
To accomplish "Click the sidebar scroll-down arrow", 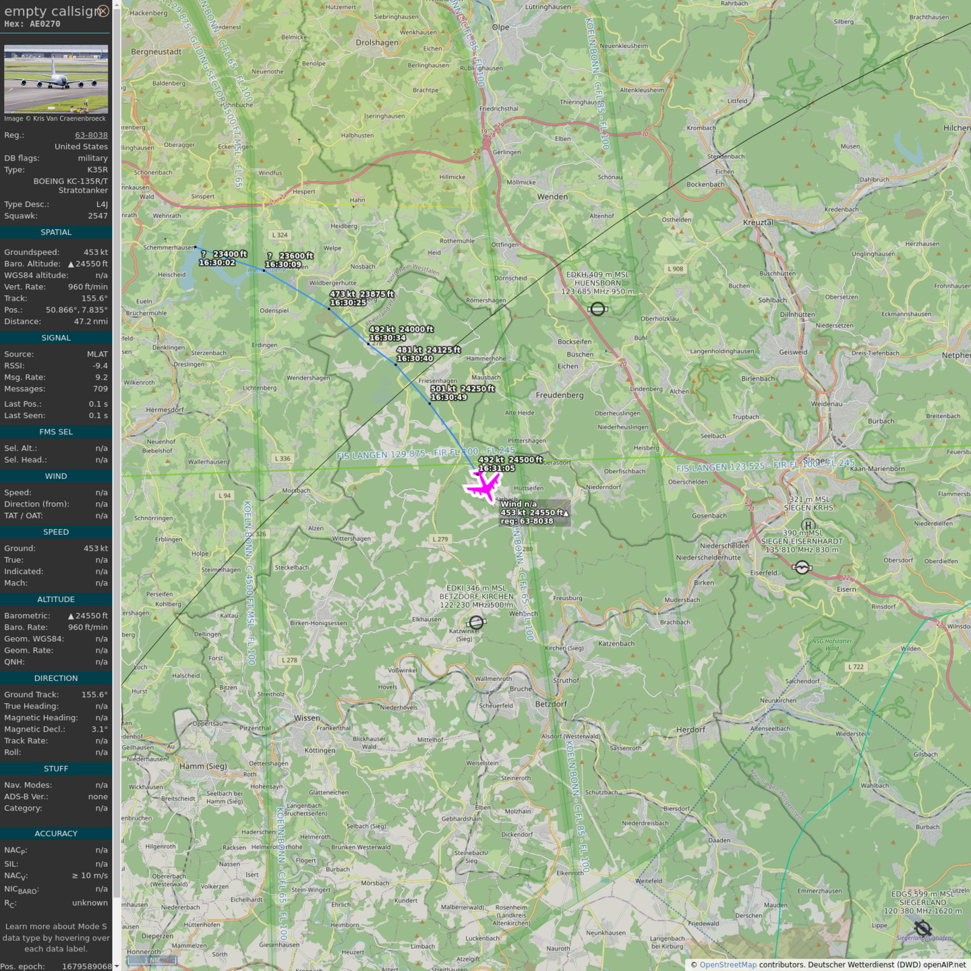I will (117, 966).
